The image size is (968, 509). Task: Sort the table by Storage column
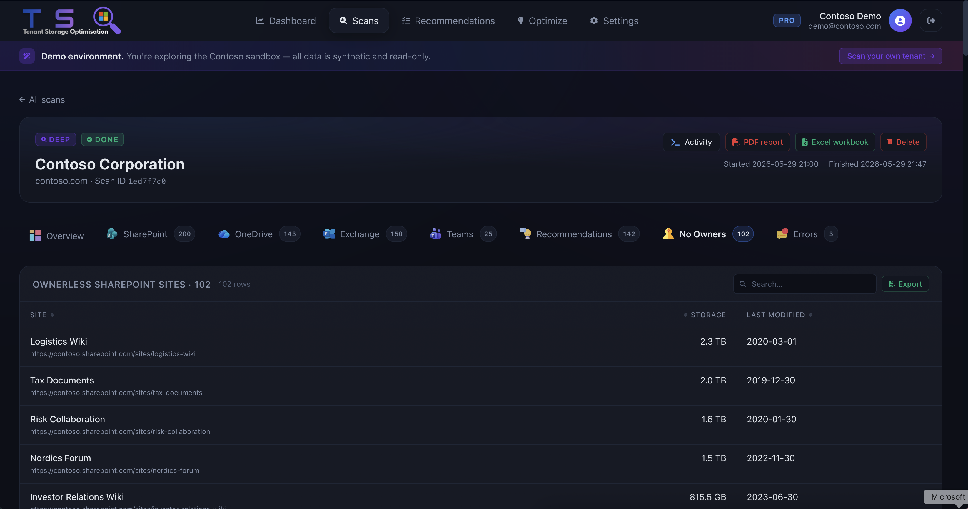pos(705,315)
